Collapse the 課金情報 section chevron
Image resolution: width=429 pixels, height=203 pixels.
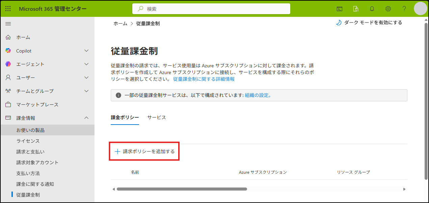tap(86, 118)
